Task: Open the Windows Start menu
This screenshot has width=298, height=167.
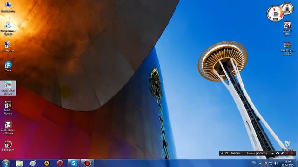Action: (6, 163)
